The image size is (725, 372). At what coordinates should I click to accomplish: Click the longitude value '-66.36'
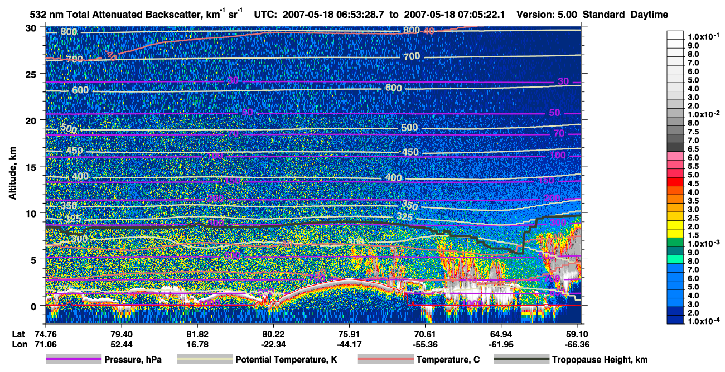[x=577, y=344]
